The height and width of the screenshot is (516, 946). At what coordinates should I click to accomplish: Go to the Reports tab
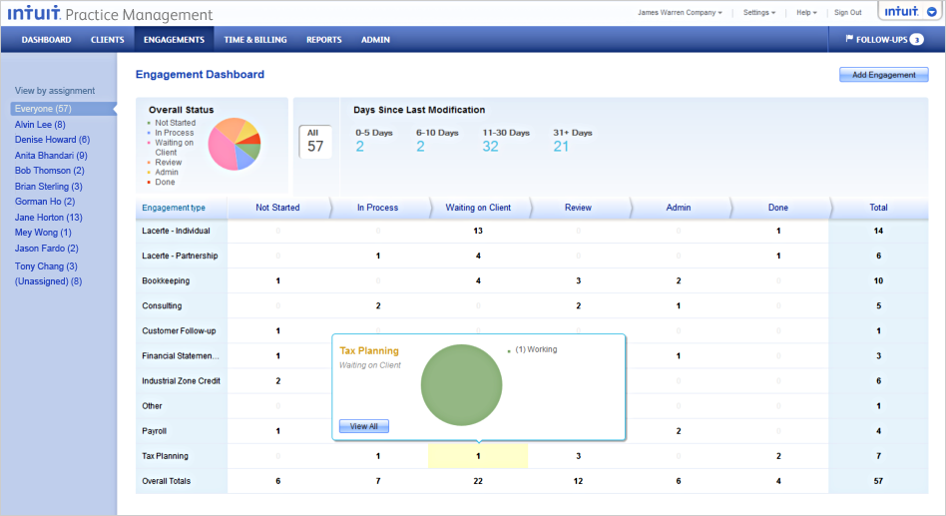[323, 40]
